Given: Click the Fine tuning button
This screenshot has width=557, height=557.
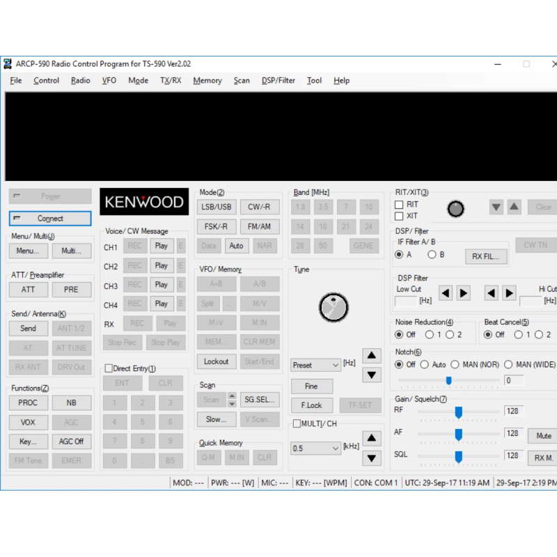Looking at the screenshot, I should click(311, 386).
